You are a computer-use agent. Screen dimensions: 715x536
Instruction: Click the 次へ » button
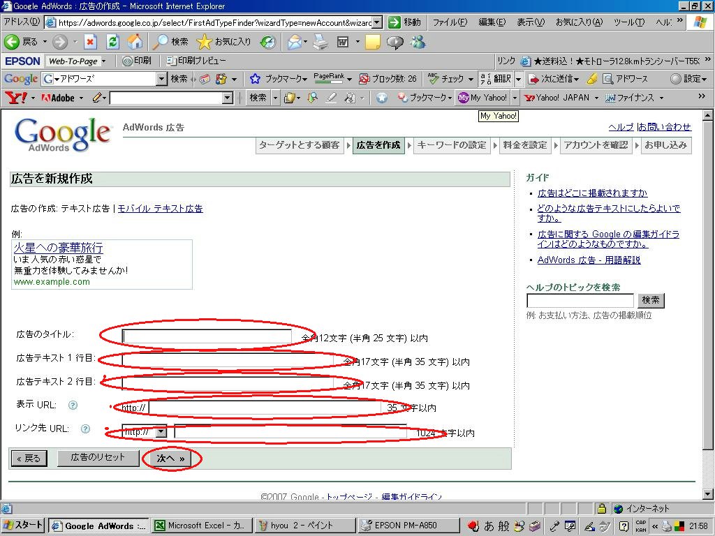tap(170, 459)
